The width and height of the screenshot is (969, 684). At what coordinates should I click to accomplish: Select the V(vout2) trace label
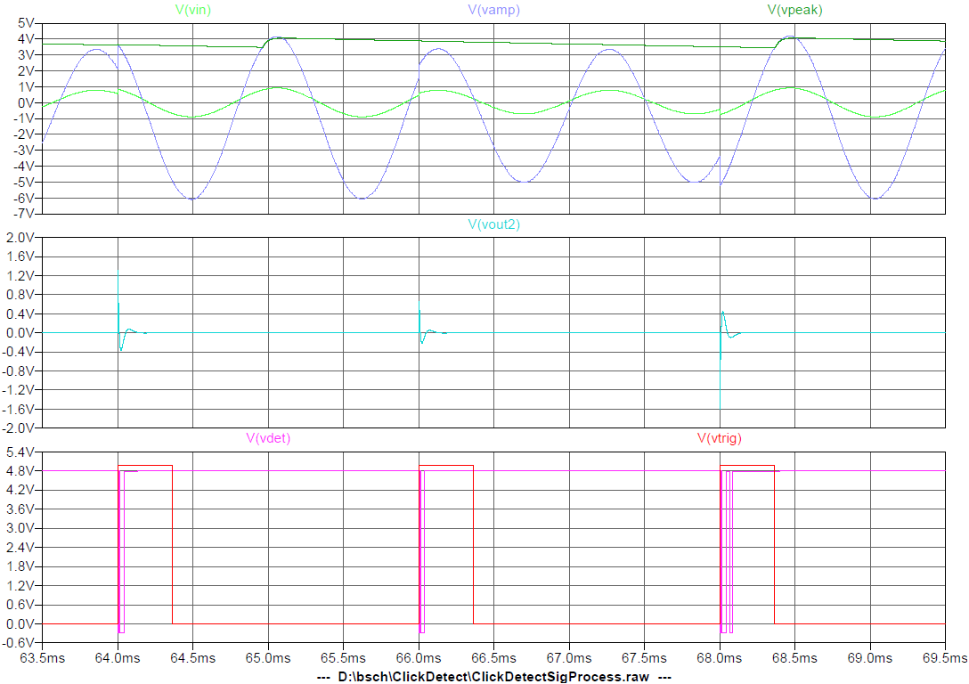click(493, 224)
